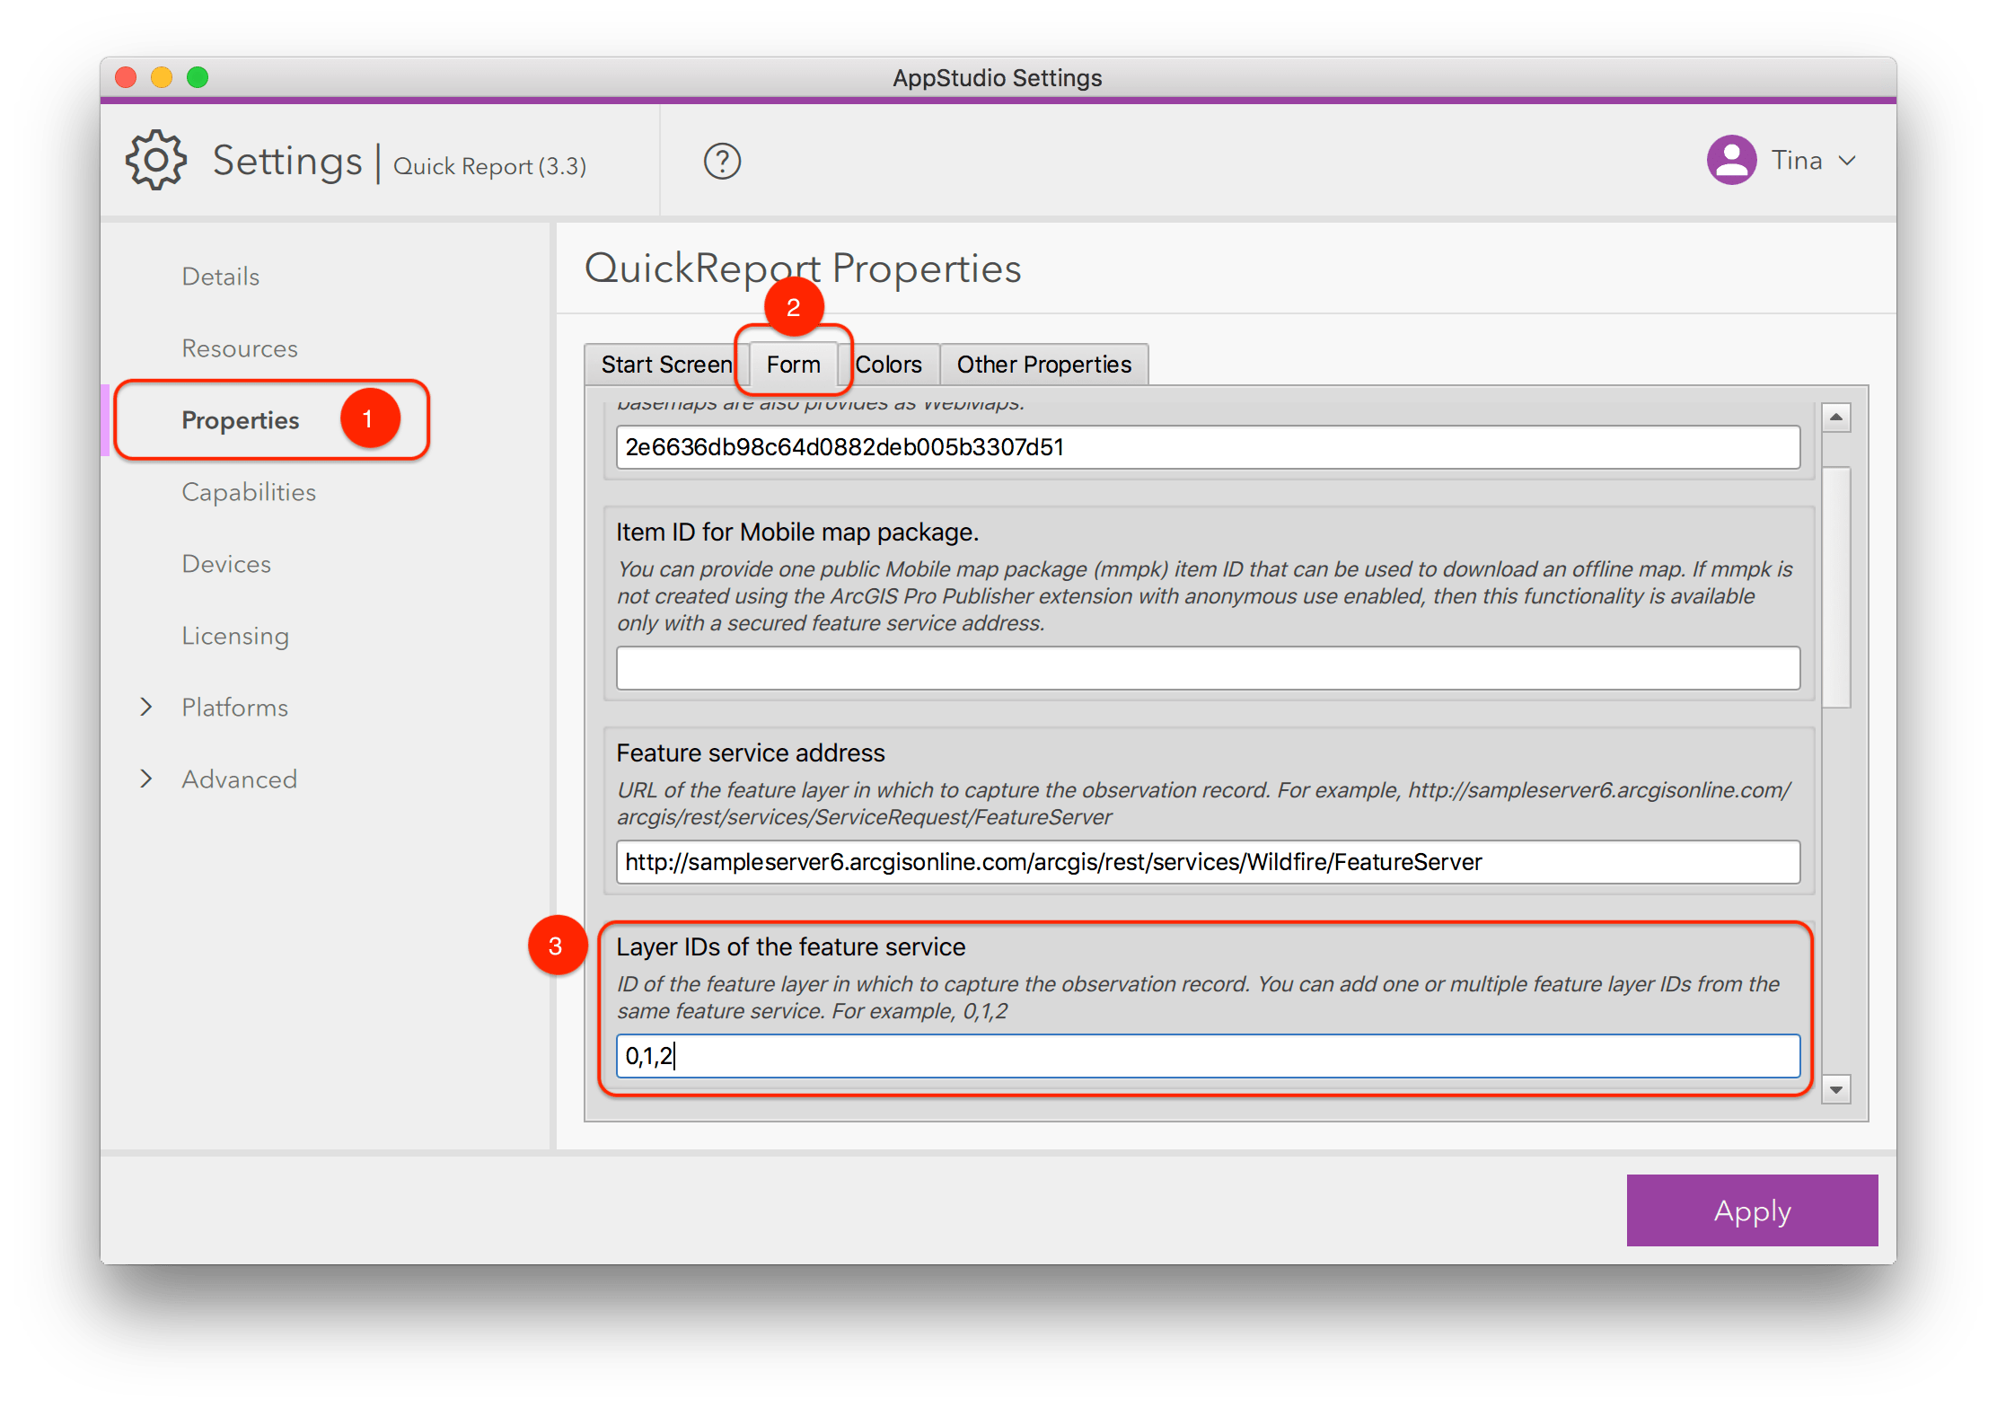Select Licensing from the sidebar

click(x=235, y=635)
